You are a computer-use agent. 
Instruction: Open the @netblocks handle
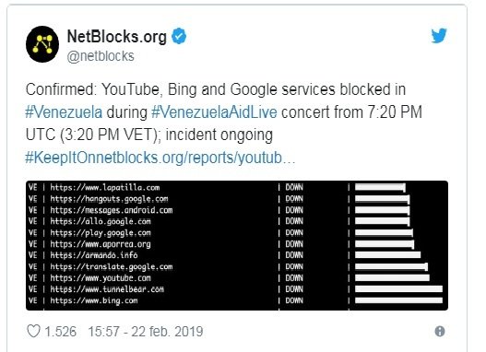coord(101,56)
